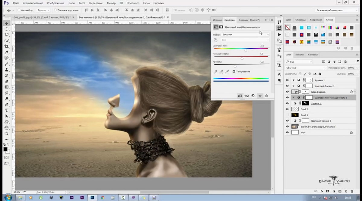Viewport: 362px width, 201px height.
Task: Select the Polygonal Lasso tool
Action: click(7, 35)
